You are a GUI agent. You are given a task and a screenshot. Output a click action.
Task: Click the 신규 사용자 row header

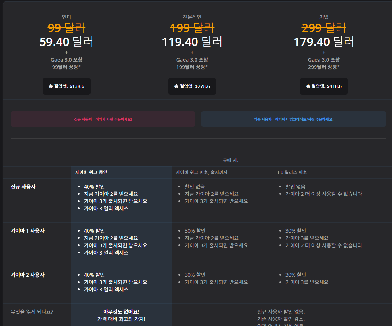[x=23, y=187]
